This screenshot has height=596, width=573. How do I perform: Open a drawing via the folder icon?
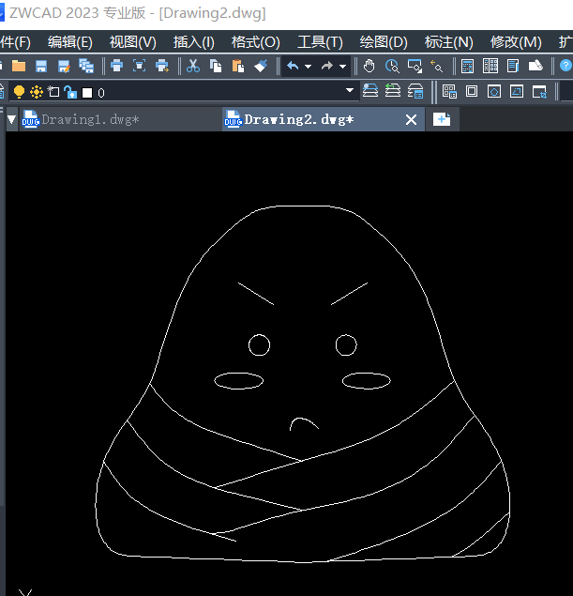[18, 66]
